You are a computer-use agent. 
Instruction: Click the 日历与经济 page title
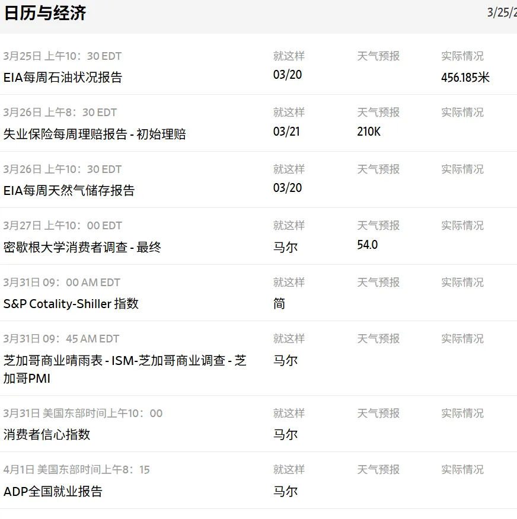tap(46, 13)
